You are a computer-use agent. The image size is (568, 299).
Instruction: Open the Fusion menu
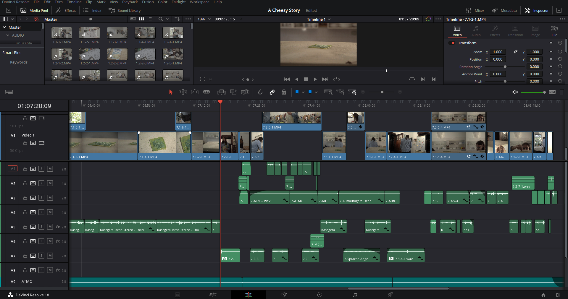click(x=148, y=2)
